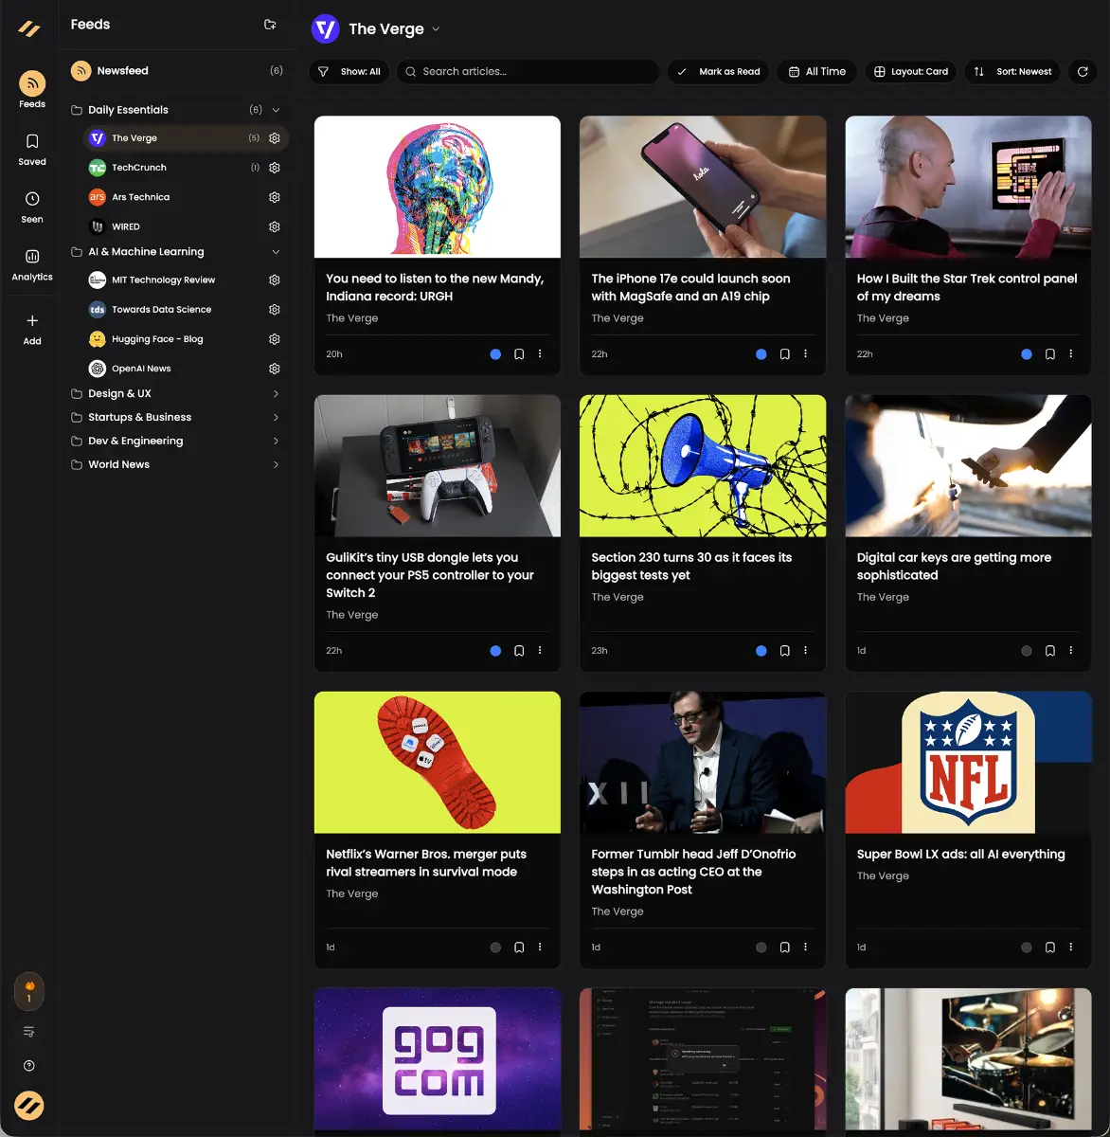The height and width of the screenshot is (1137, 1110).
Task: Click the Search articles input field
Action: [x=528, y=71]
